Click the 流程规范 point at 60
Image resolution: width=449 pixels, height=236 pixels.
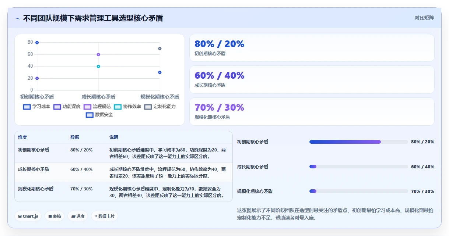[x=98, y=54]
